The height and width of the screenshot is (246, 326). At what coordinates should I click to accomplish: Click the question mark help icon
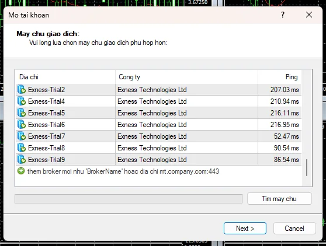pos(283,15)
